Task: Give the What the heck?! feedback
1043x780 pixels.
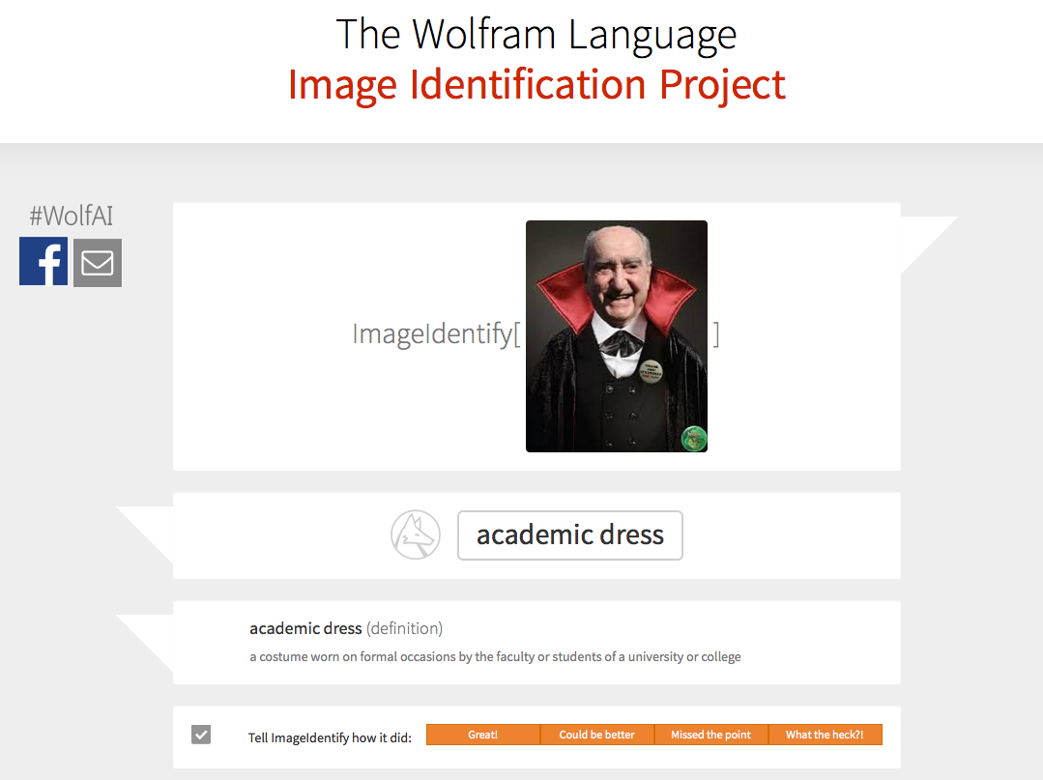Action: click(x=825, y=735)
